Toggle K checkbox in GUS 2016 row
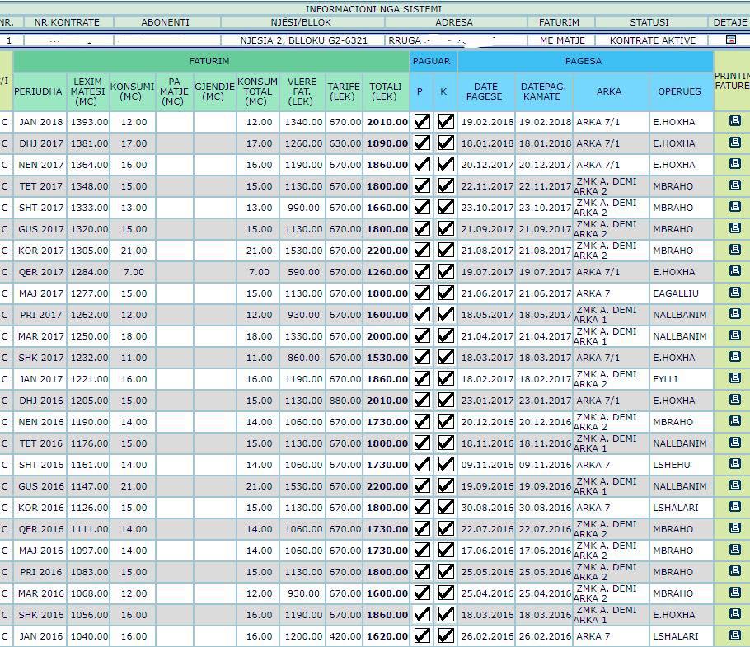Screen dimensions: 750x647 pyautogui.click(x=446, y=485)
